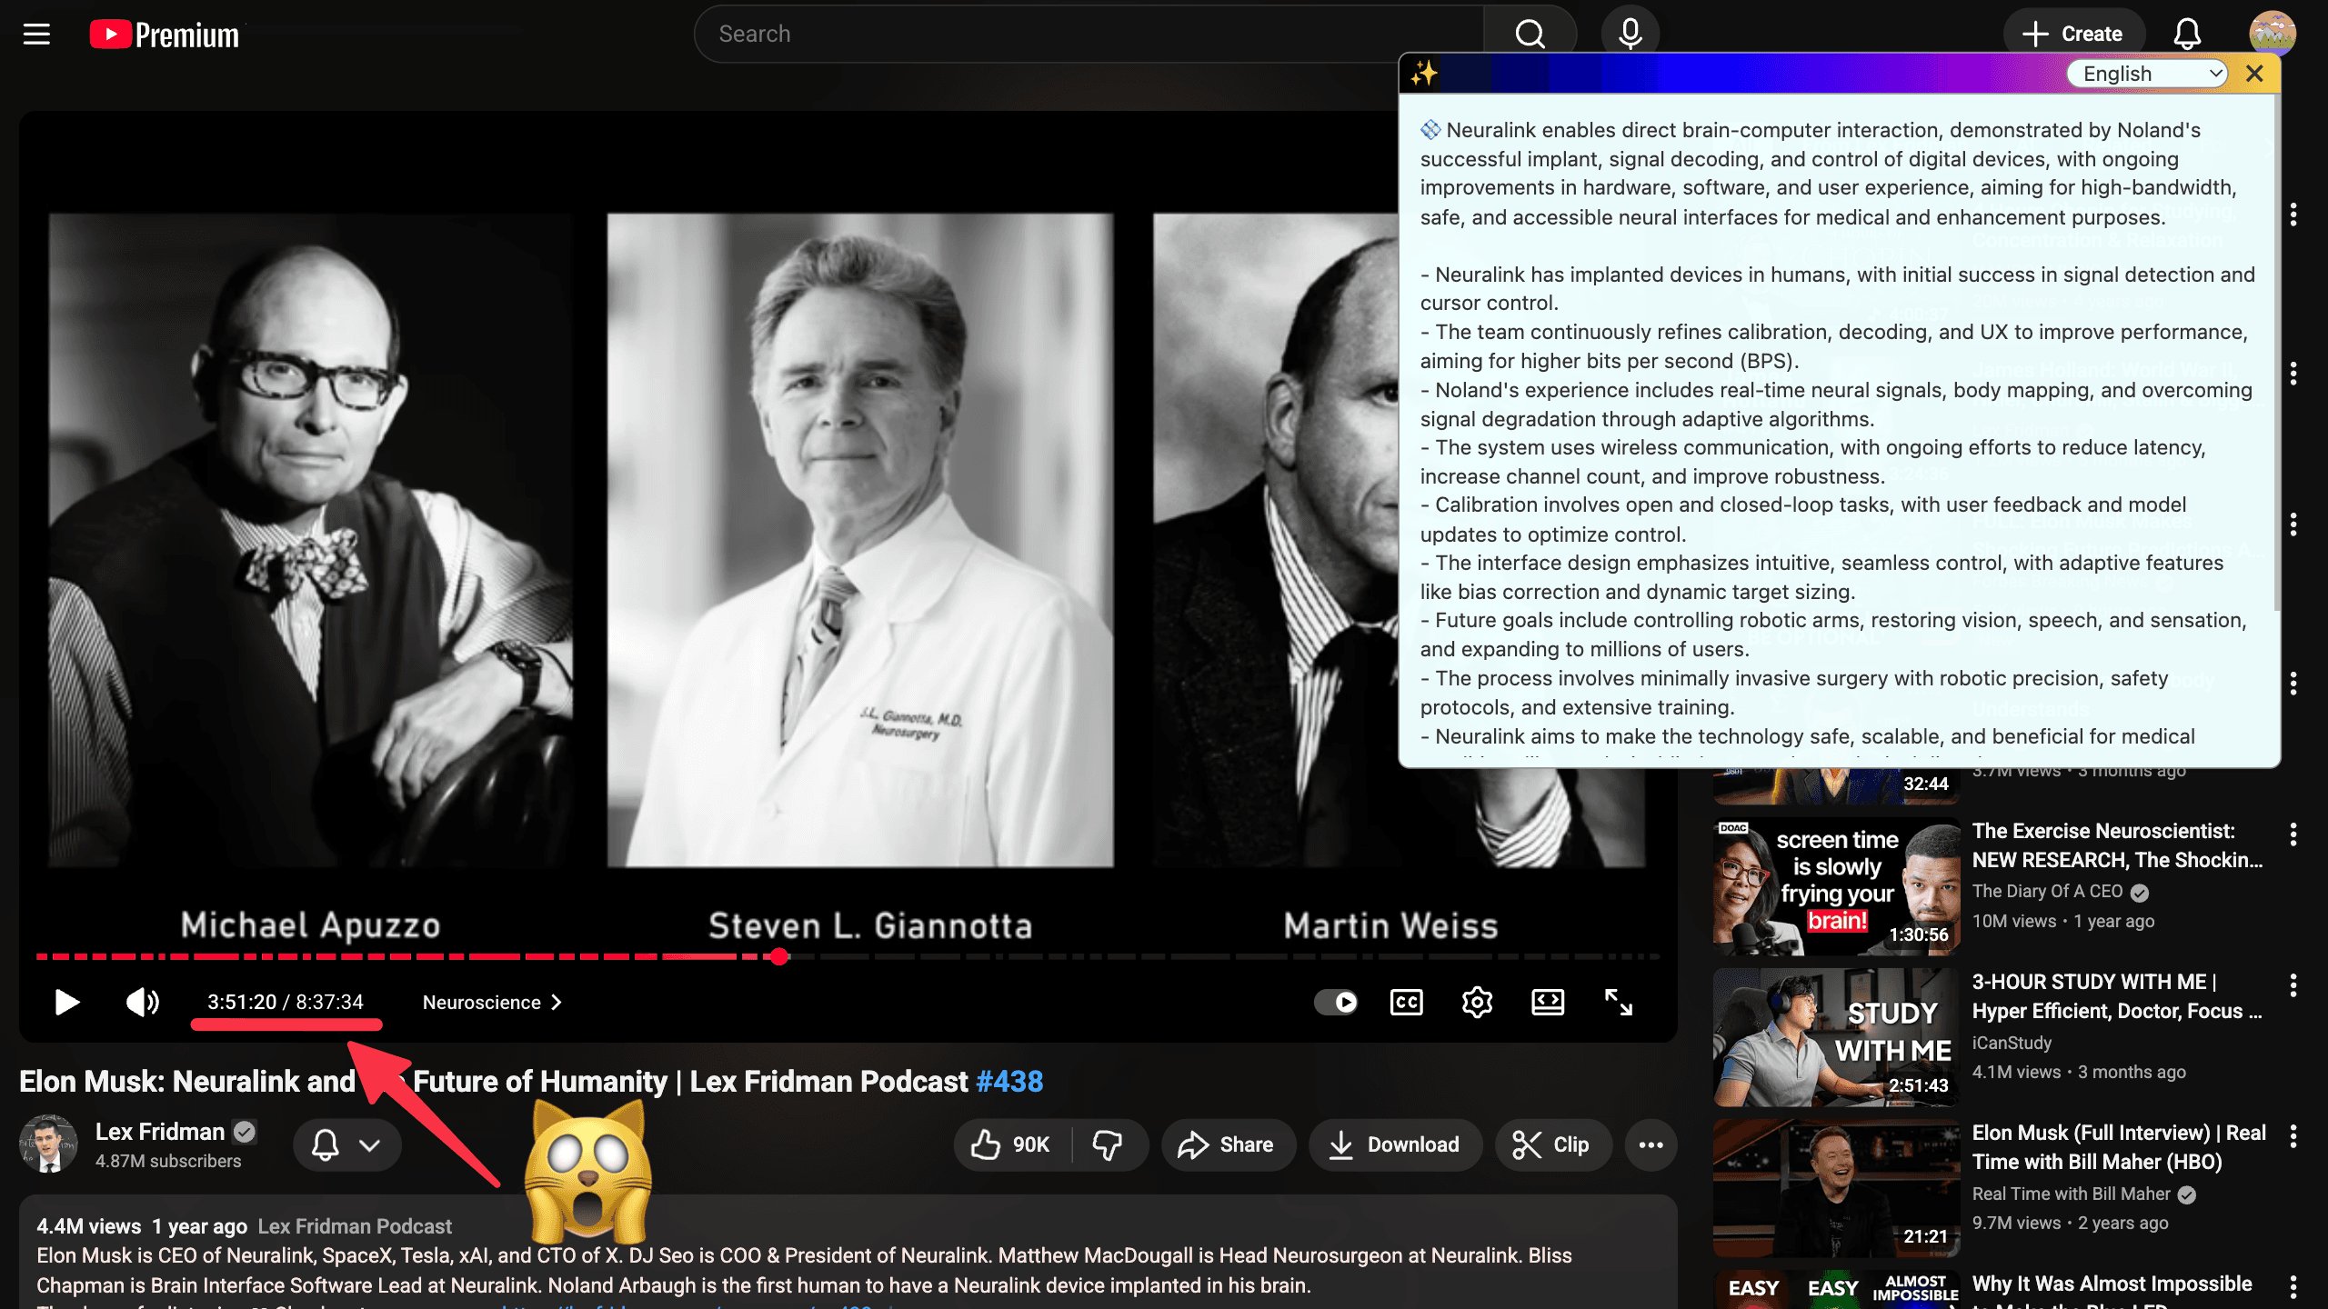
Task: Click the Create button
Action: pos(2074,33)
